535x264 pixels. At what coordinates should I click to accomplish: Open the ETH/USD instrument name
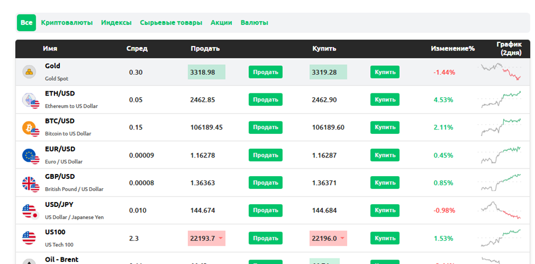[60, 93]
